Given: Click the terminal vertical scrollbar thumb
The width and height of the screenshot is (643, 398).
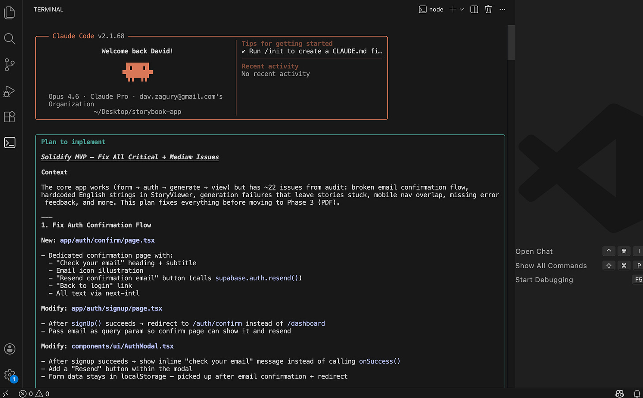Looking at the screenshot, I should point(511,42).
